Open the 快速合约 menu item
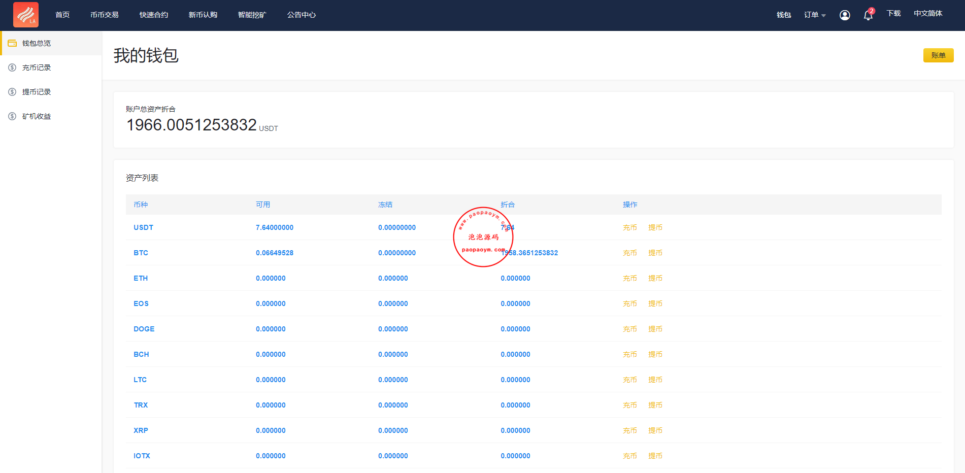 click(154, 15)
